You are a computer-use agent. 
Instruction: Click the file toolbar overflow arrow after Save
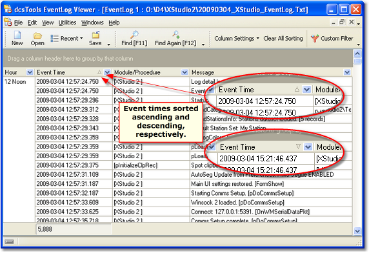pos(109,45)
